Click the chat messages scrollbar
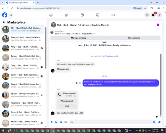 click(161, 85)
